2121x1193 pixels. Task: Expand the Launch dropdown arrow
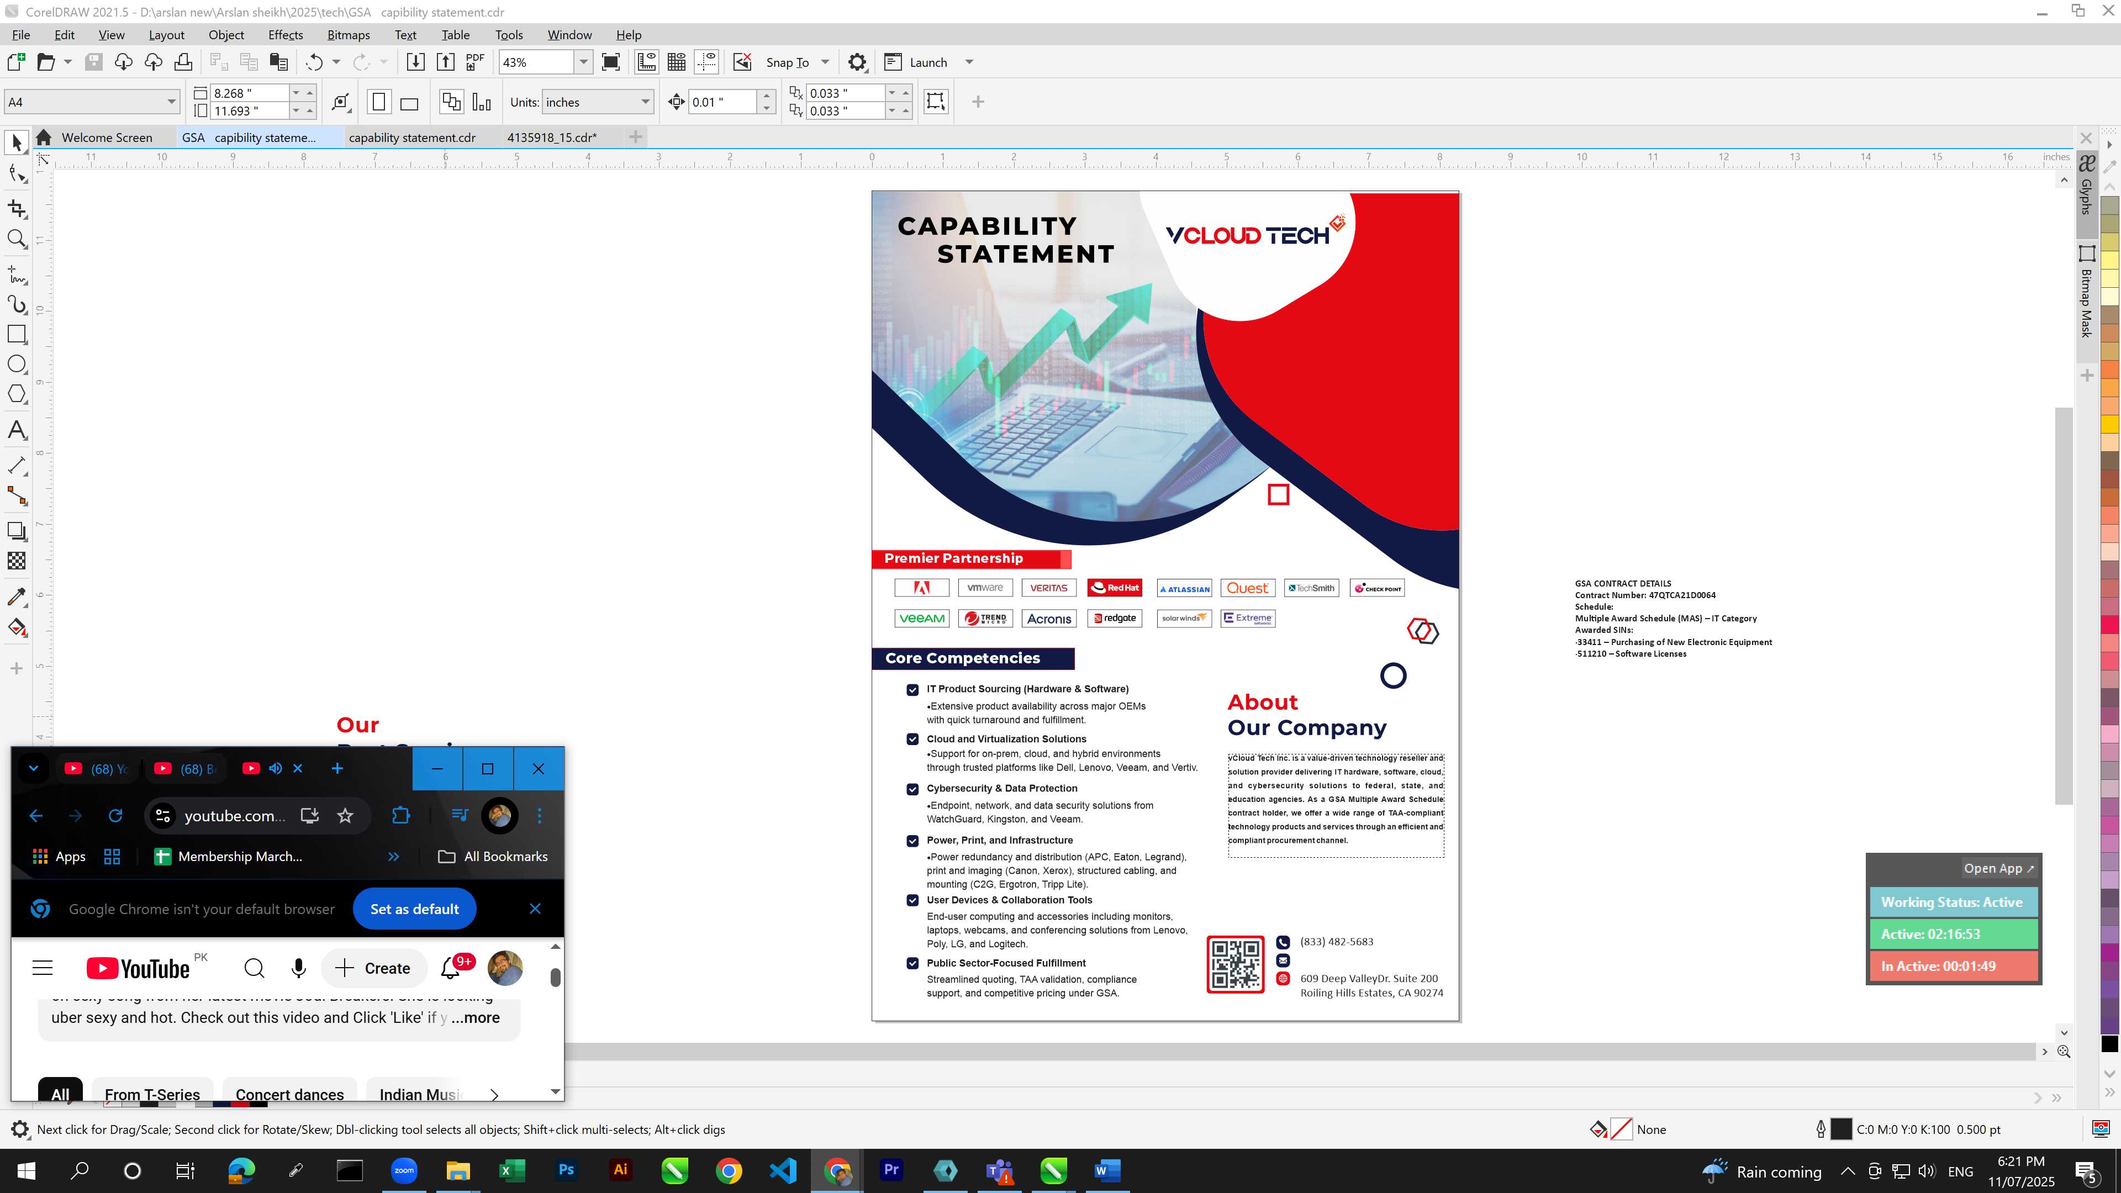pos(969,62)
